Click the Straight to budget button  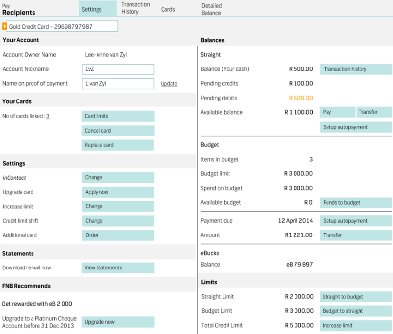[x=356, y=297]
